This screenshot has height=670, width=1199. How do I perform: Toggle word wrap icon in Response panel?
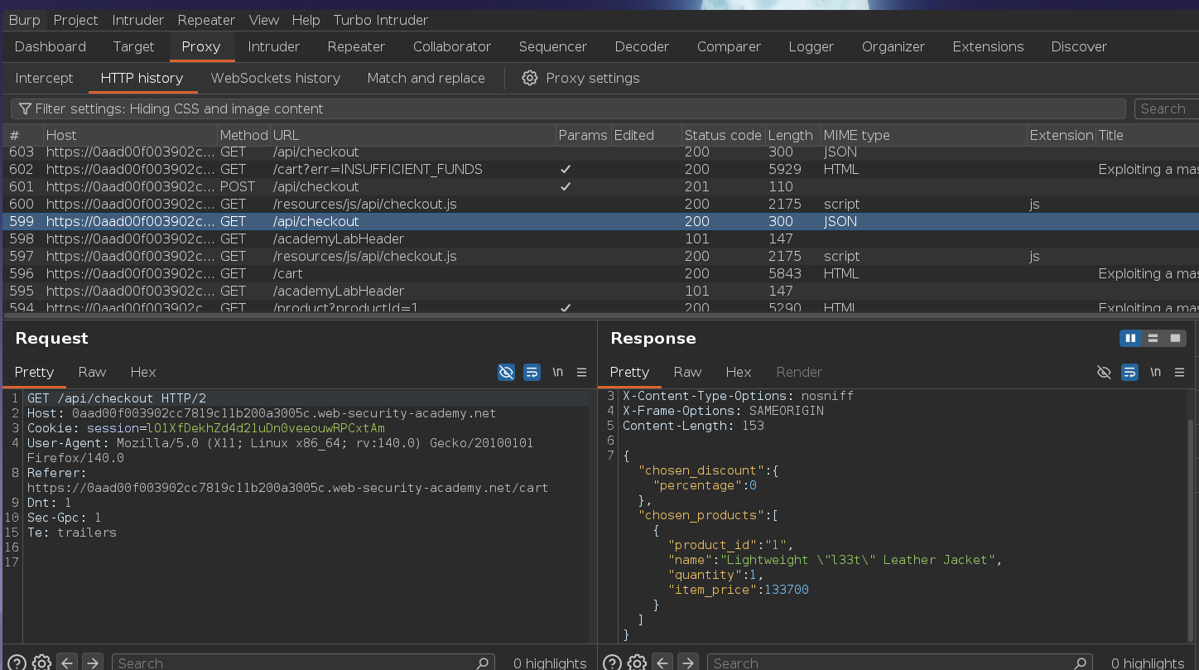point(1129,372)
